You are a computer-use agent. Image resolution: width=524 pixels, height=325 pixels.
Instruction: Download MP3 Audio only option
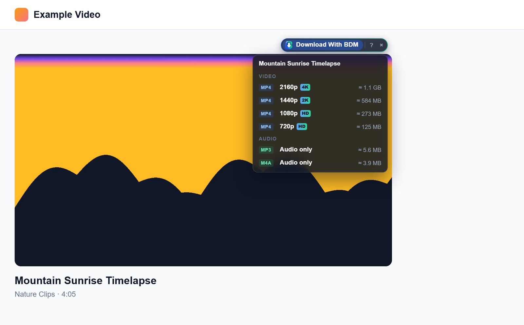tap(320, 150)
